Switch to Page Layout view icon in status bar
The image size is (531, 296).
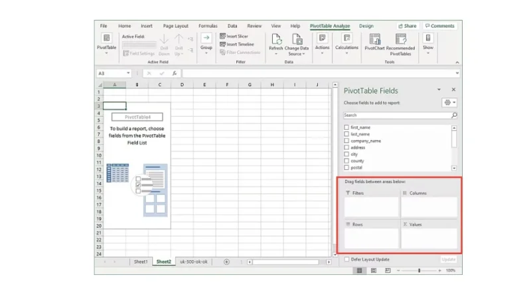pyautogui.click(x=374, y=270)
